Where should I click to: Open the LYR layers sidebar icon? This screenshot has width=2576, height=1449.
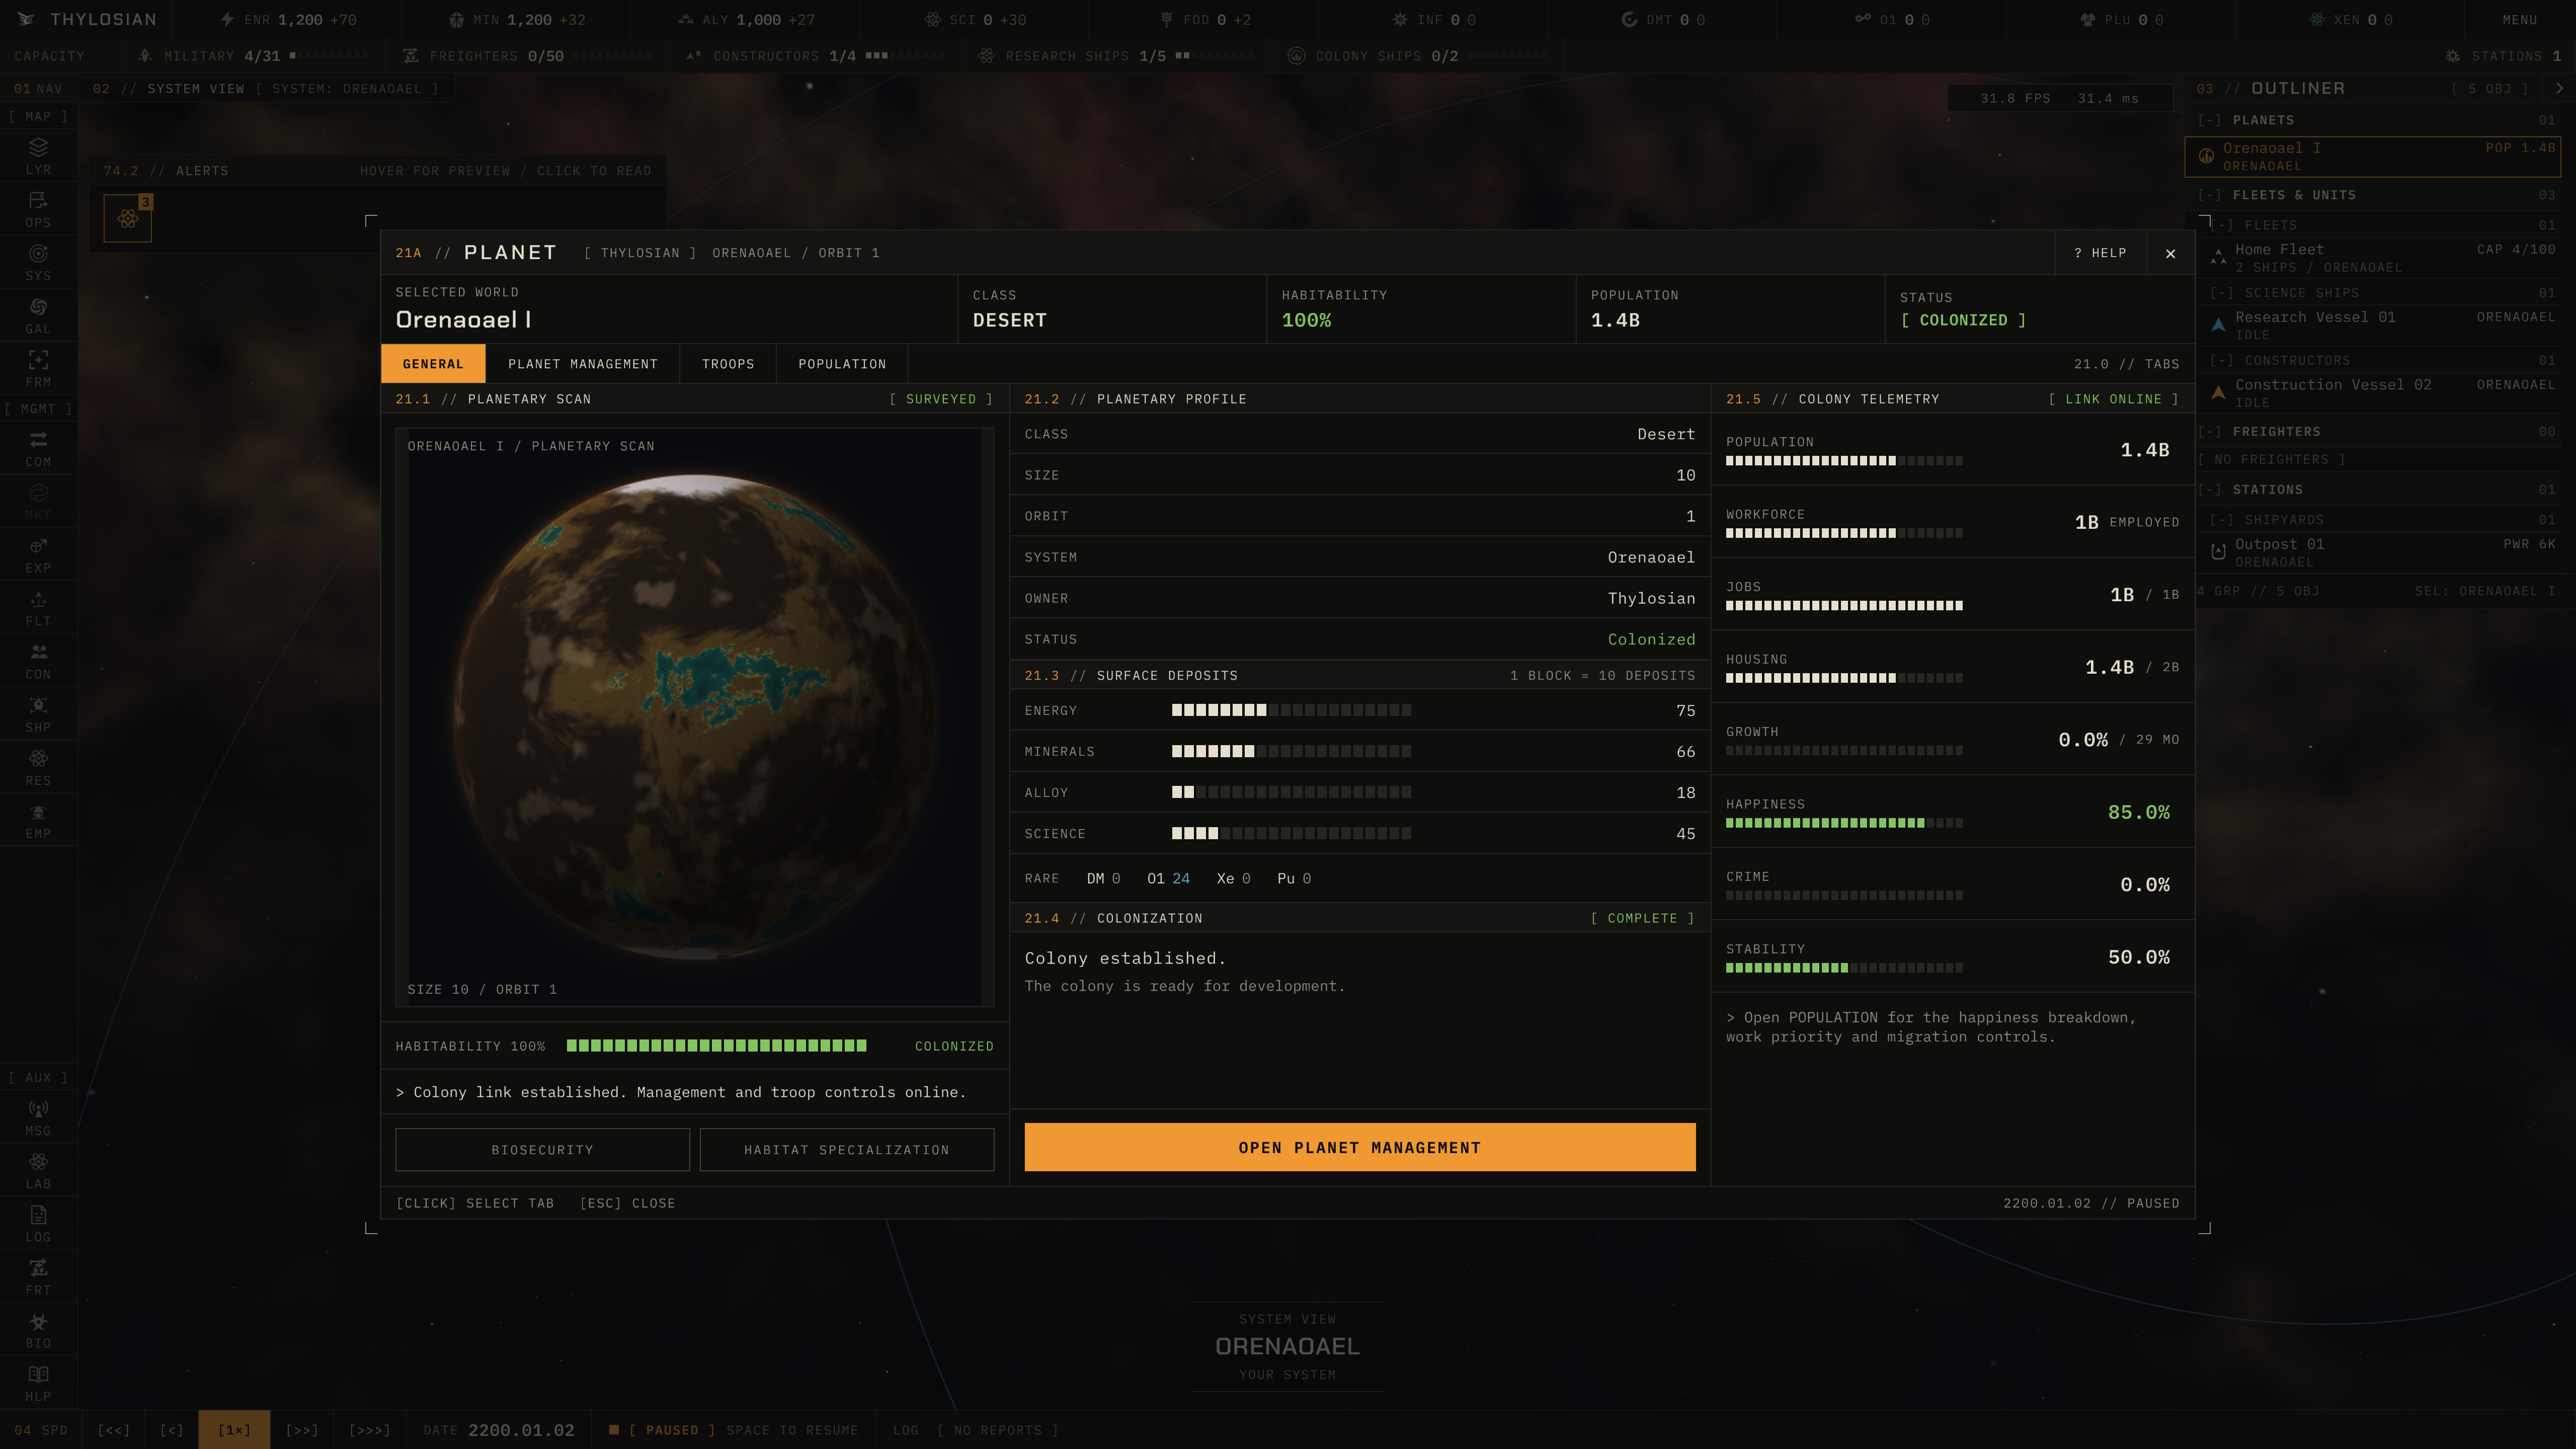point(38,156)
